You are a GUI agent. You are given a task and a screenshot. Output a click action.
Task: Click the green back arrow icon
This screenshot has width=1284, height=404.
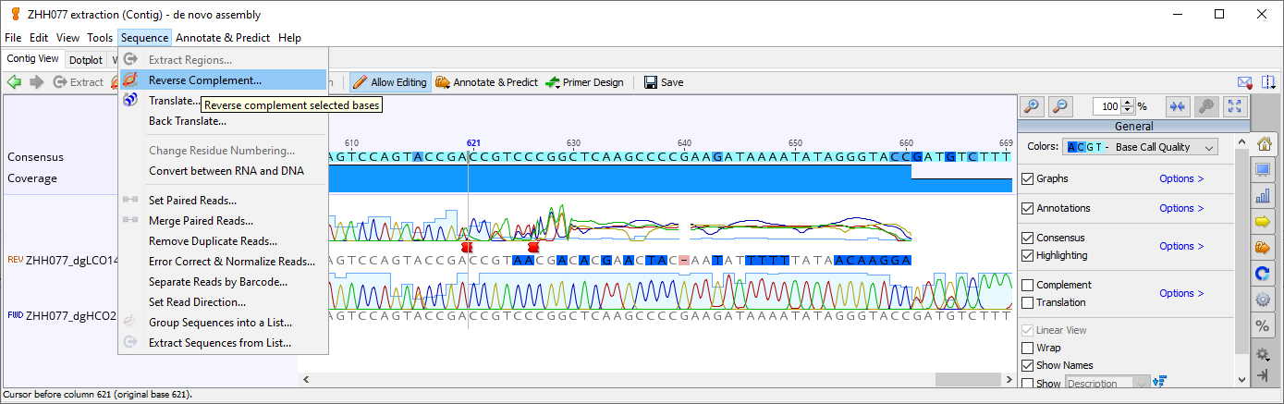point(14,82)
